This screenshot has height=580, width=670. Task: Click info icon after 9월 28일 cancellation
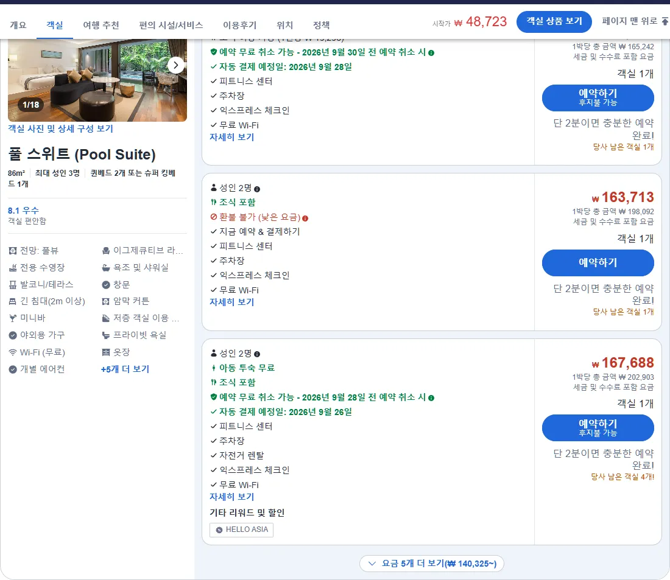pyautogui.click(x=431, y=398)
